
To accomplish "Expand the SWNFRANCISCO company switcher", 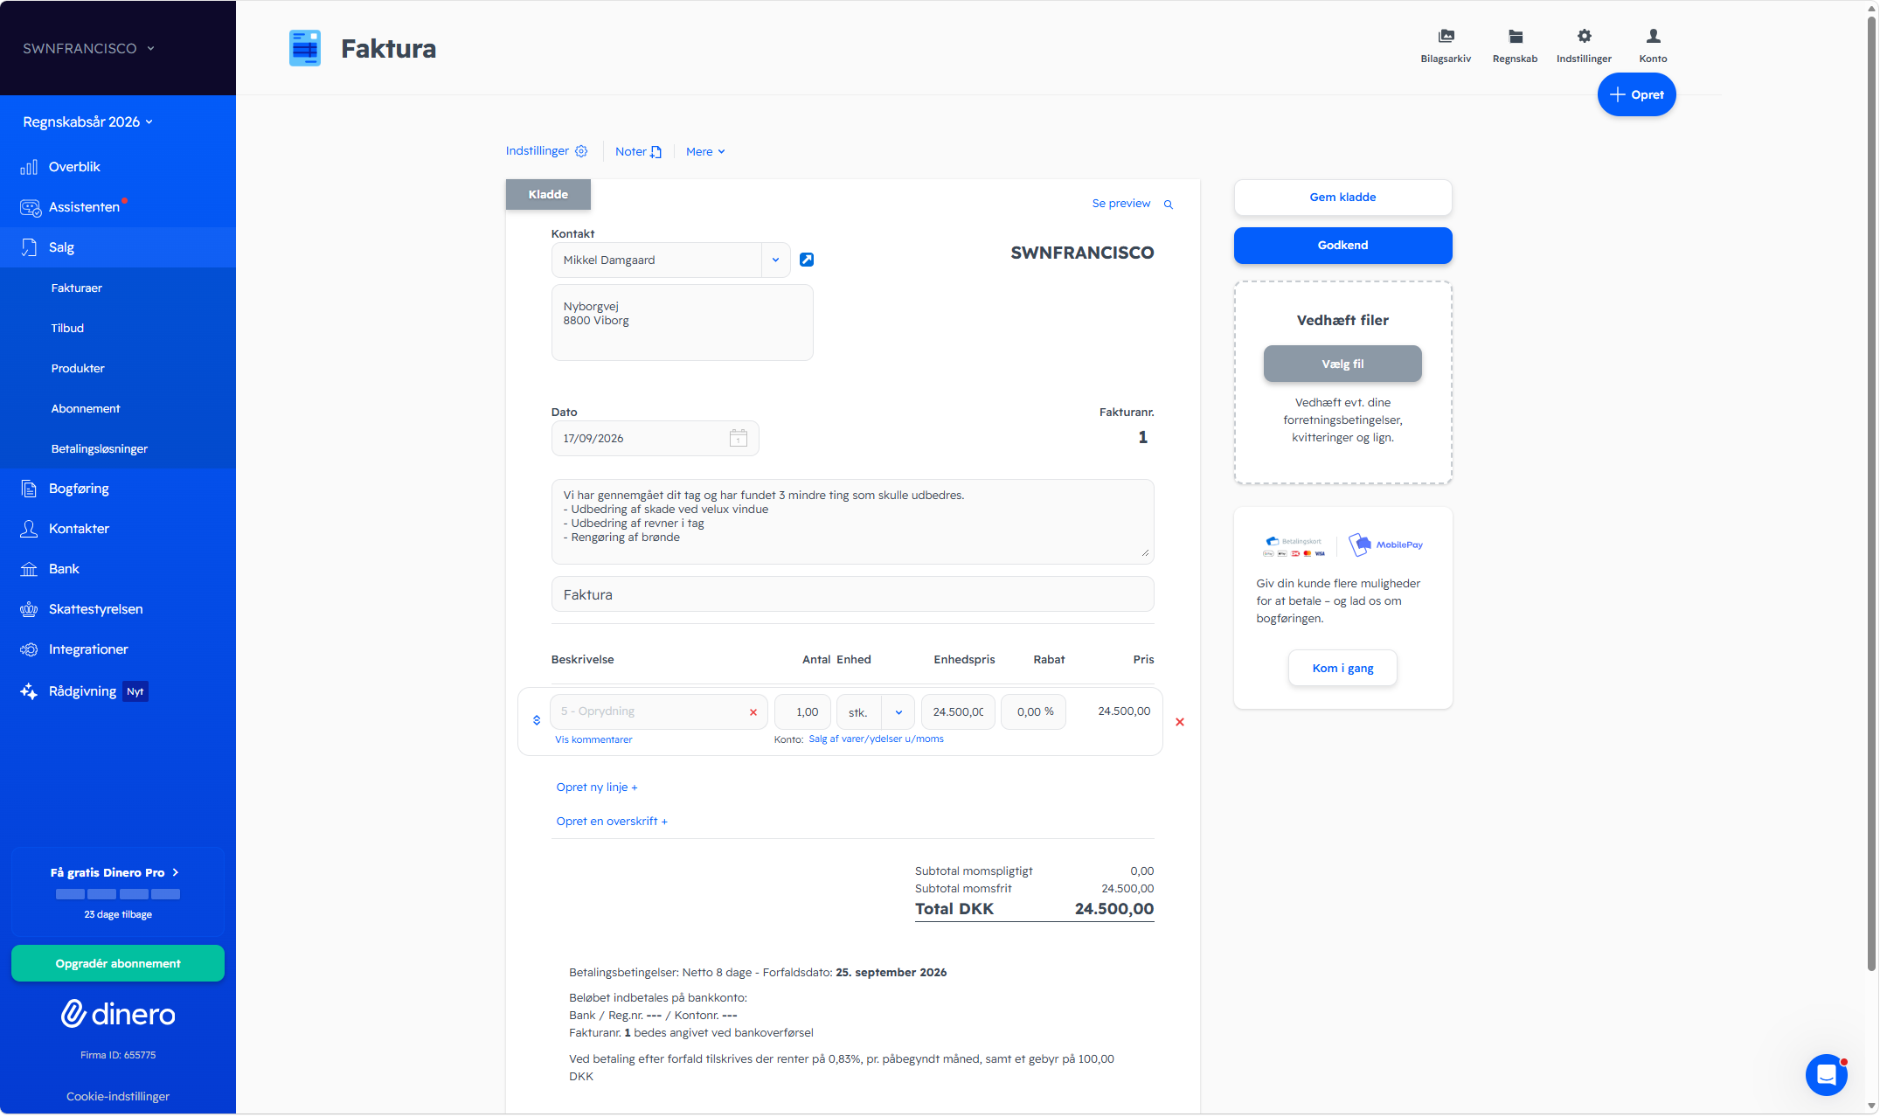I will (x=88, y=48).
